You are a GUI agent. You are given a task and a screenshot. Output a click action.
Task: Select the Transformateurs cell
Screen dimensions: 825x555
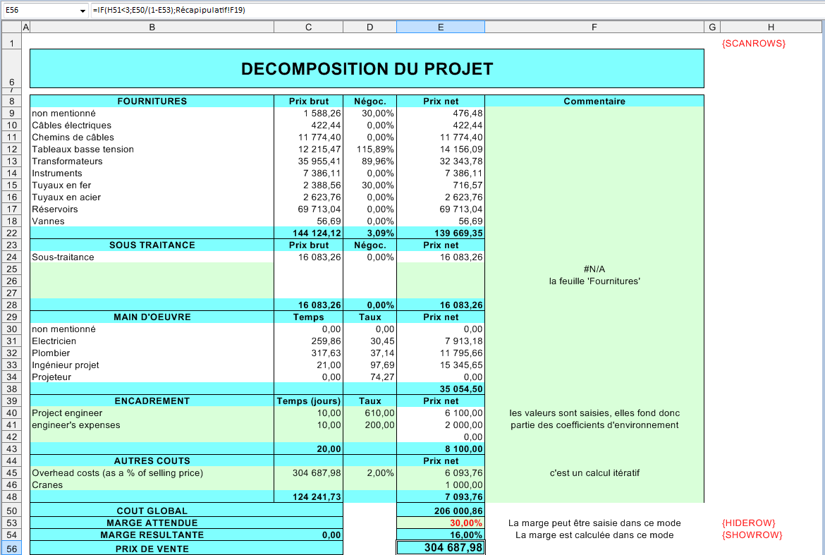[x=152, y=161]
